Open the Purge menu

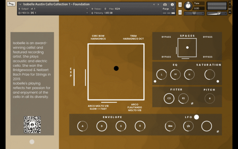[168, 9]
